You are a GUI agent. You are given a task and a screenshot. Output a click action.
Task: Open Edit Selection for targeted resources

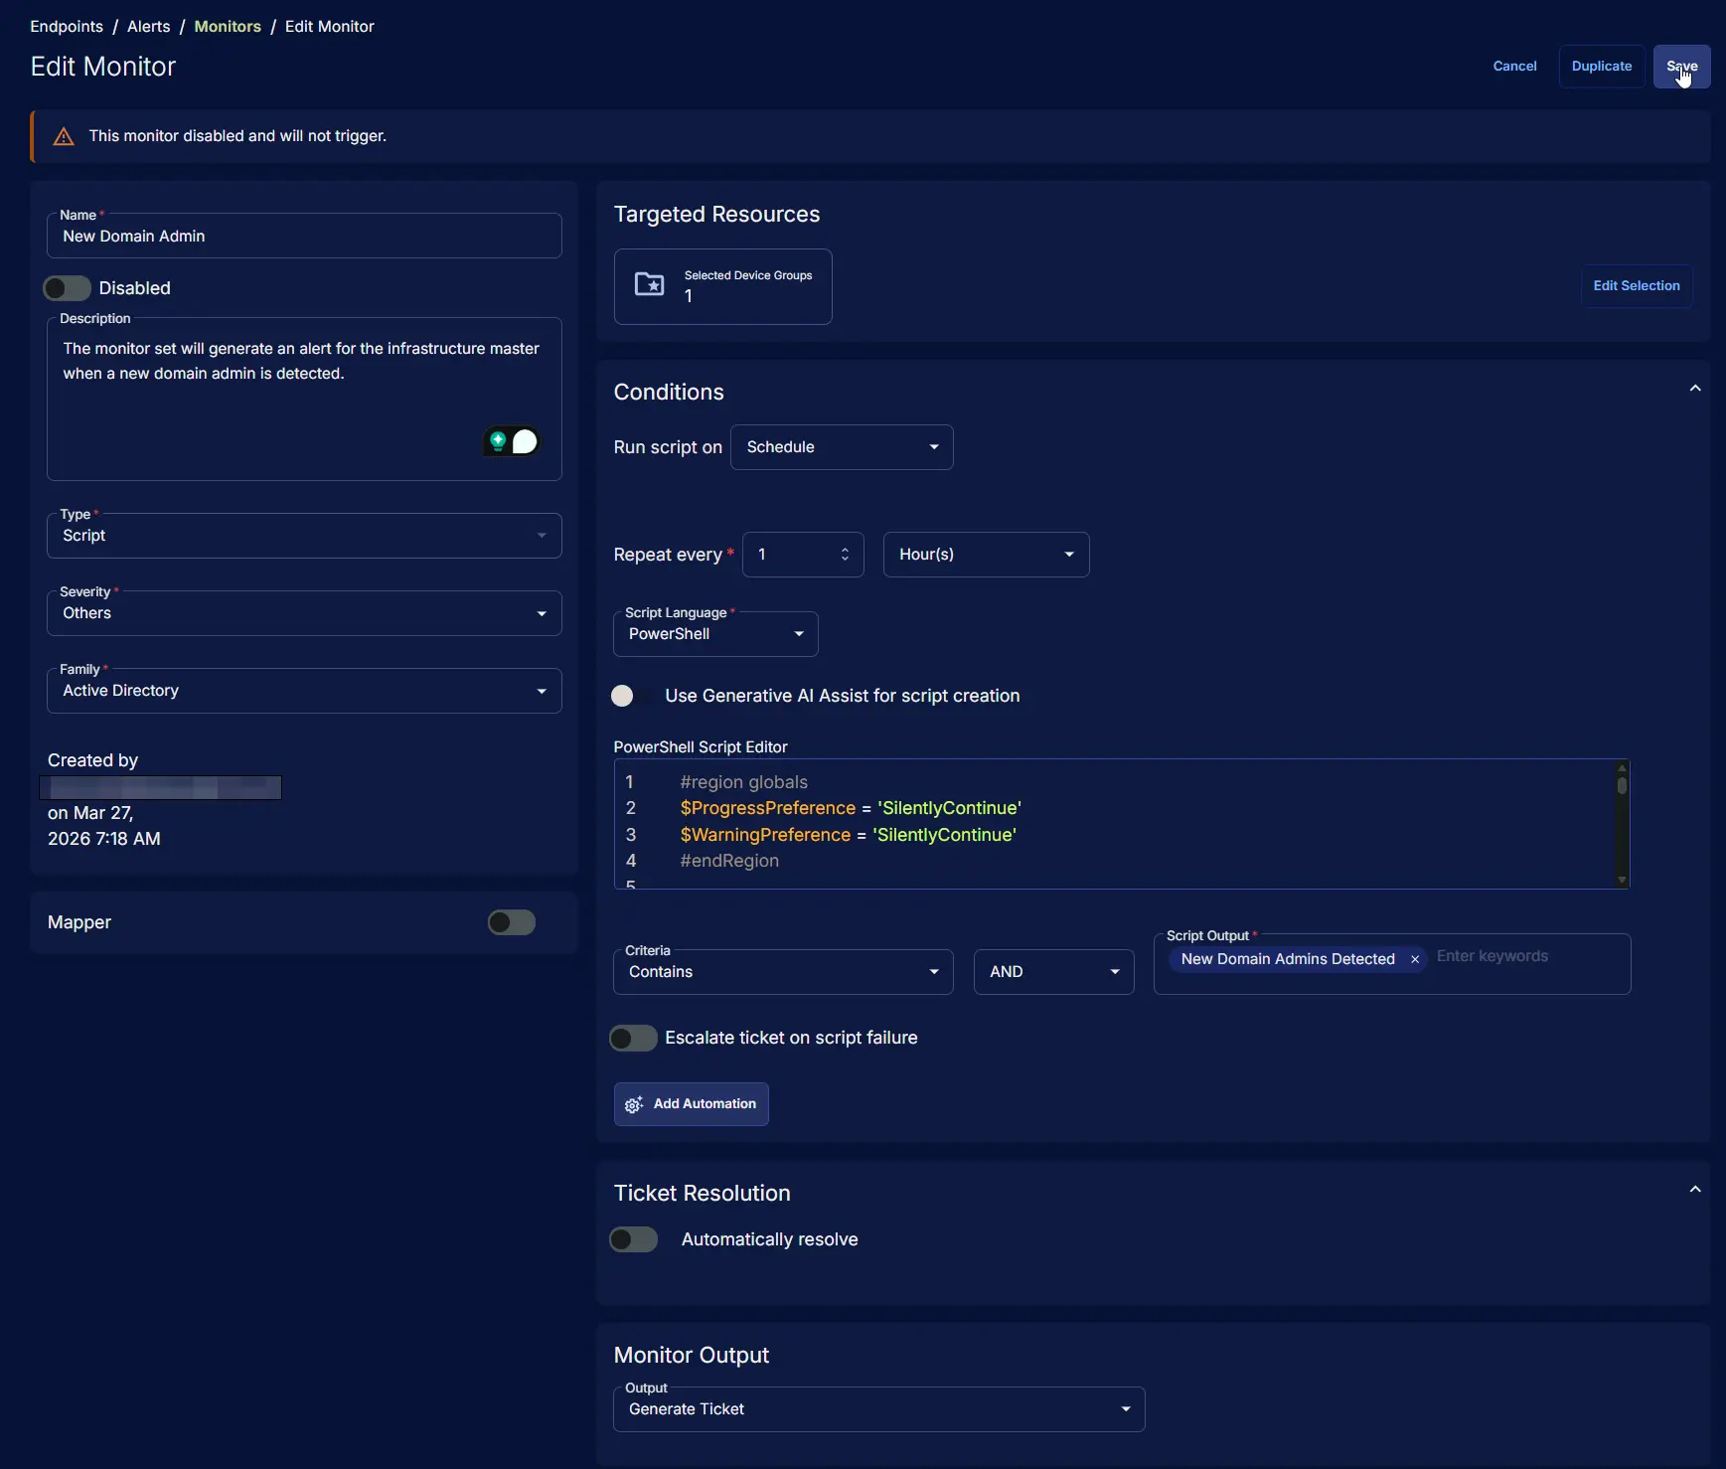tap(1636, 286)
